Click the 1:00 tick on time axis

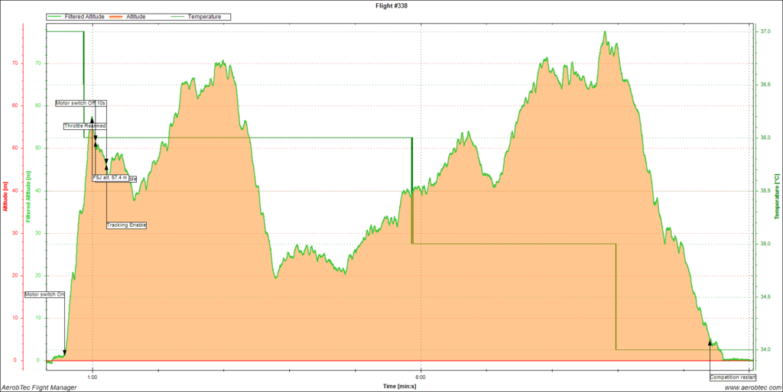(x=93, y=375)
